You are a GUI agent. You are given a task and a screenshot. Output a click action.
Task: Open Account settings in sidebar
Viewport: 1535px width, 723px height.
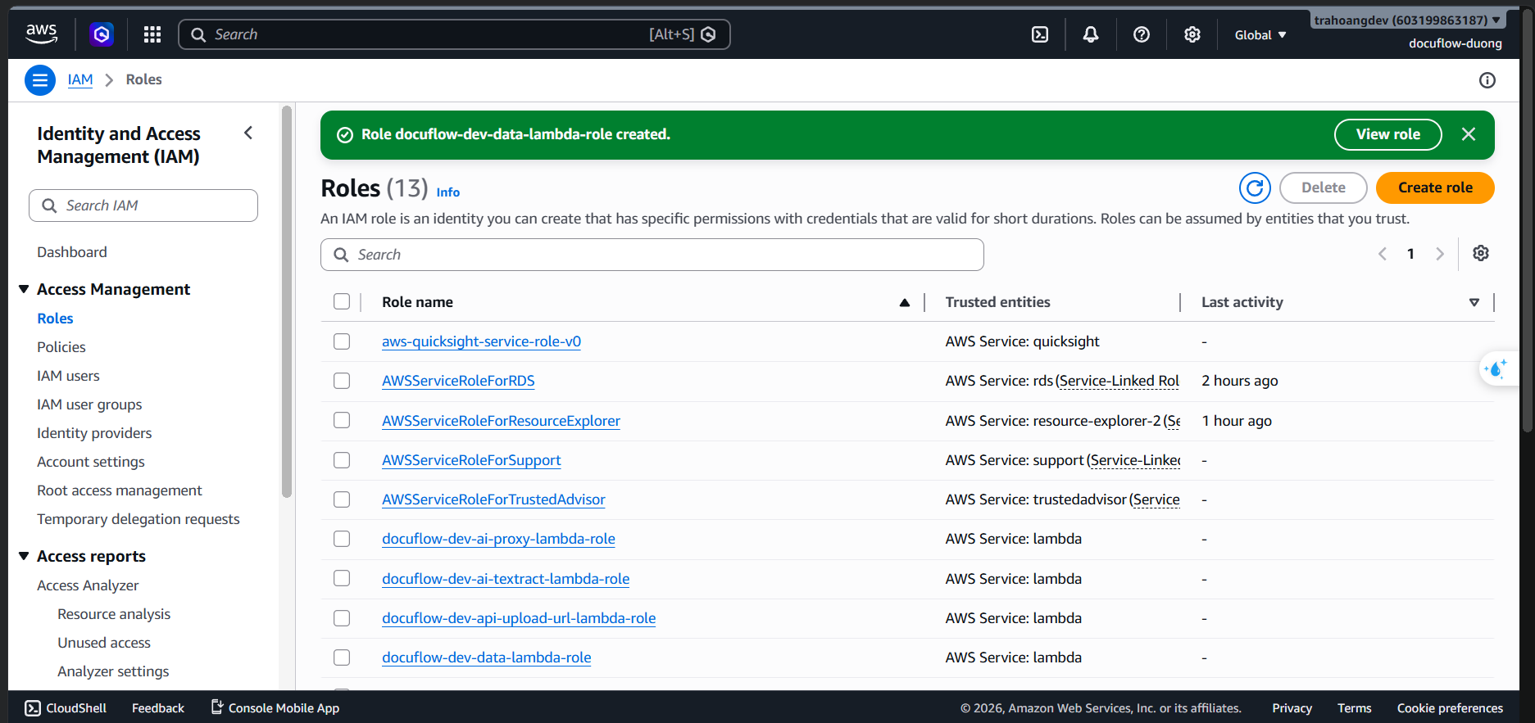91,462
